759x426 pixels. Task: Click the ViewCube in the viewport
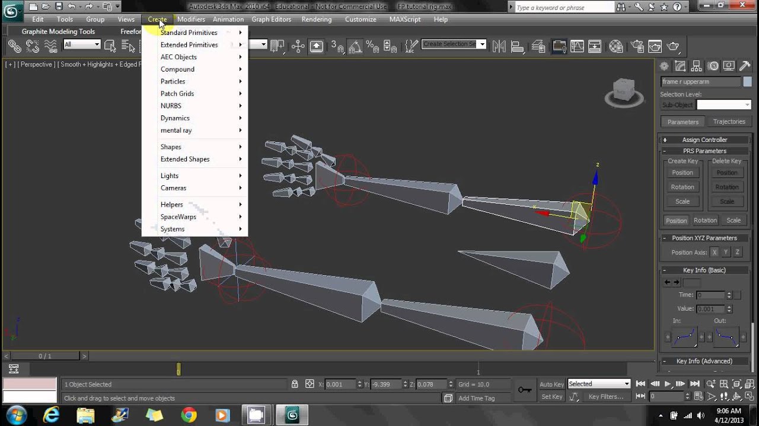tap(624, 92)
